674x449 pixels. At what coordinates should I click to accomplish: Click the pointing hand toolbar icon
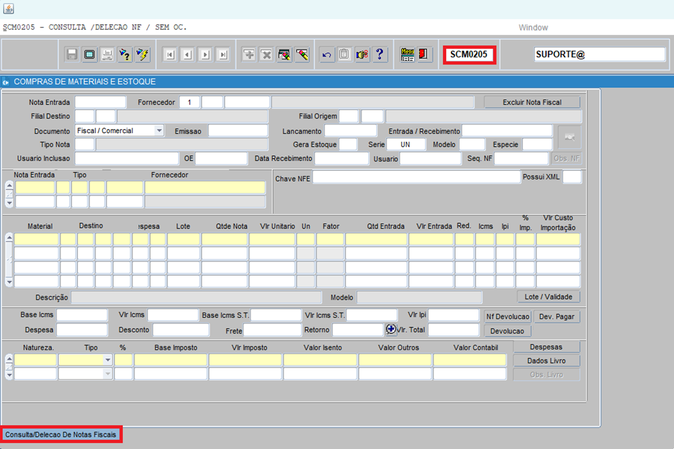tap(362, 54)
